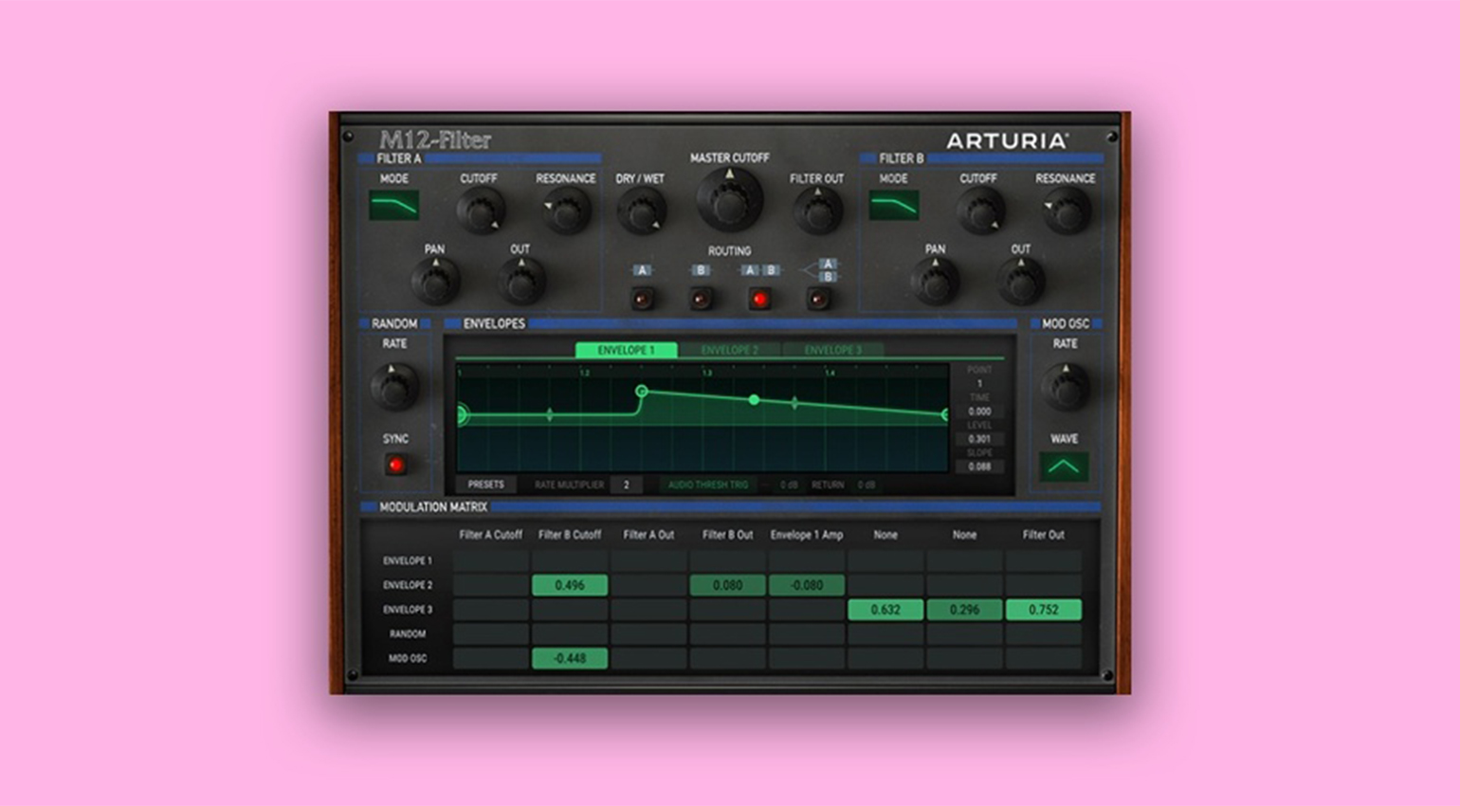Click the Random Rate knob
The image size is (1460, 806).
(x=394, y=387)
